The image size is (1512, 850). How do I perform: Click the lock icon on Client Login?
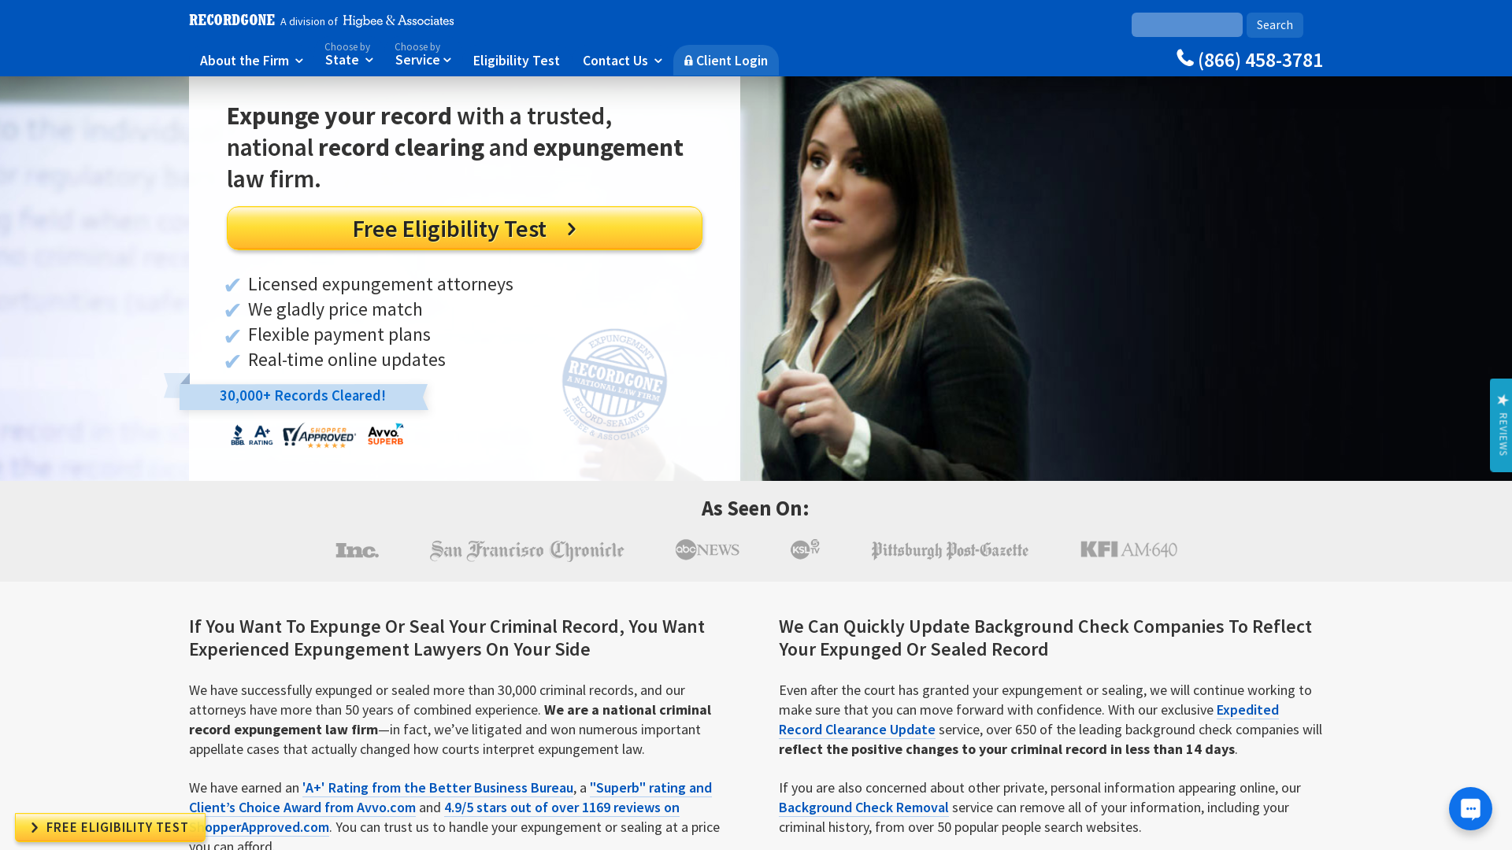point(688,61)
